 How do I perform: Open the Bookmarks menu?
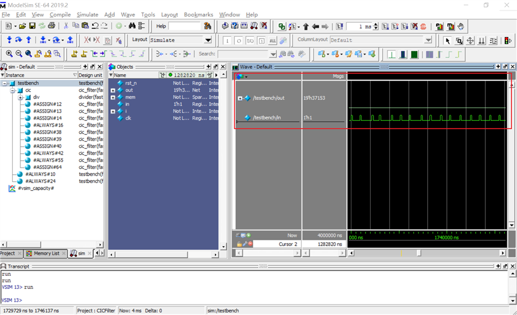coord(199,15)
